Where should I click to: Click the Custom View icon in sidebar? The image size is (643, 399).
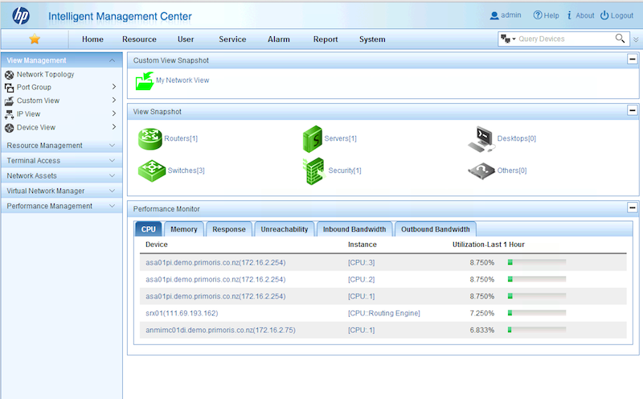point(9,101)
